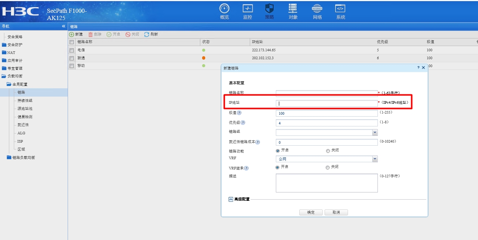This screenshot has width=478, height=240.
Task: Open the 系统 system icon
Action: (340, 9)
